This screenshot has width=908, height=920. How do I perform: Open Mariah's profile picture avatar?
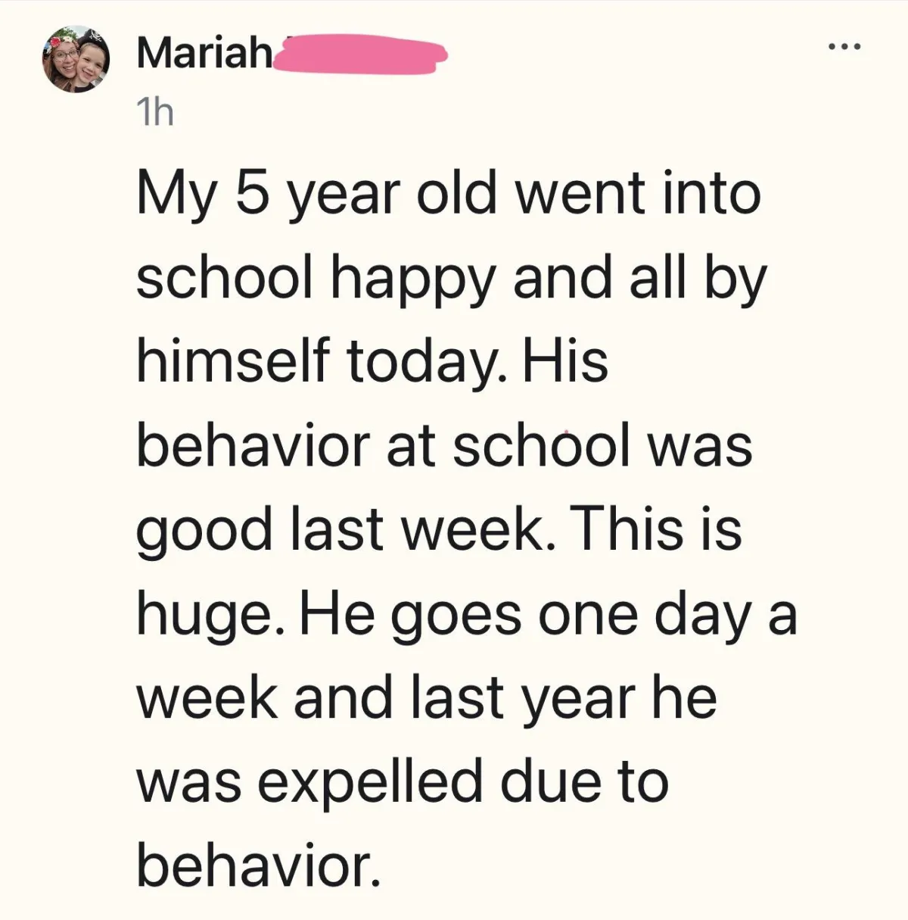(x=75, y=61)
